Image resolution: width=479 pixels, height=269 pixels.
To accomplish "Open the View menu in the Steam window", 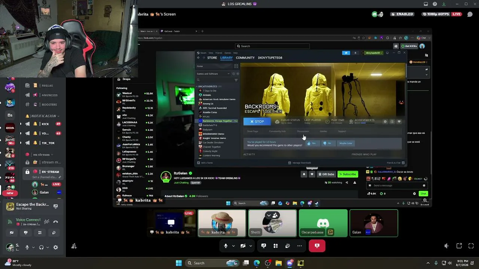I will click(x=211, y=53).
